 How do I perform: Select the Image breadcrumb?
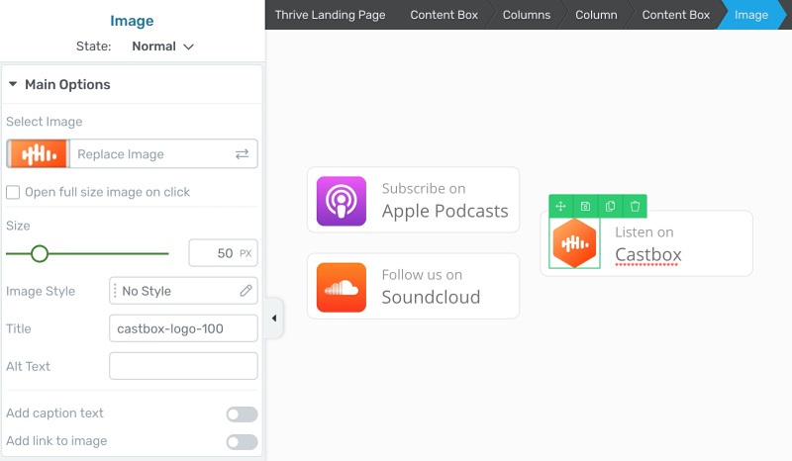tap(751, 15)
